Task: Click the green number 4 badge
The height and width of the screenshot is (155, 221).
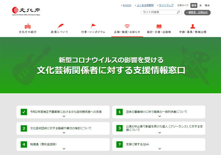Action: tap(24, 144)
